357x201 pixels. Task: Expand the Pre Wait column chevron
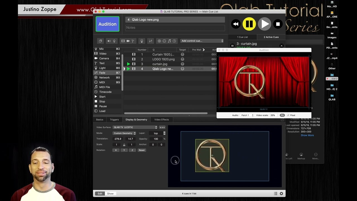pyautogui.click(x=204, y=50)
